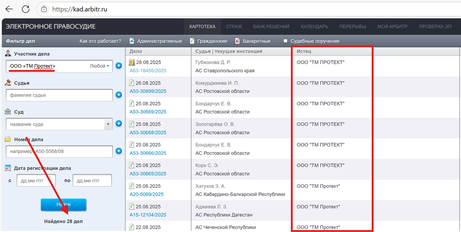Click case-type icon of case А20-5069/2025

click(x=132, y=186)
